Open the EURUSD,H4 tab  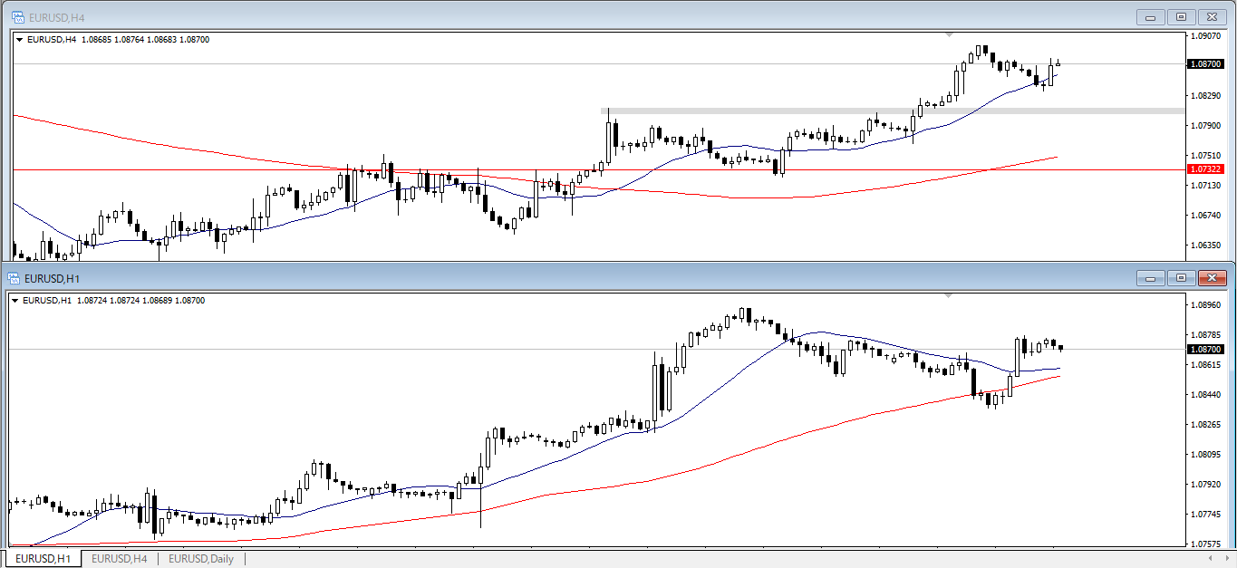[x=119, y=559]
